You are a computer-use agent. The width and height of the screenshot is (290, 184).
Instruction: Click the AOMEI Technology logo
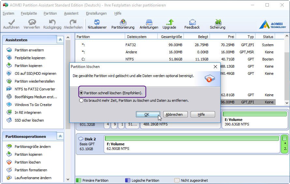click(273, 24)
